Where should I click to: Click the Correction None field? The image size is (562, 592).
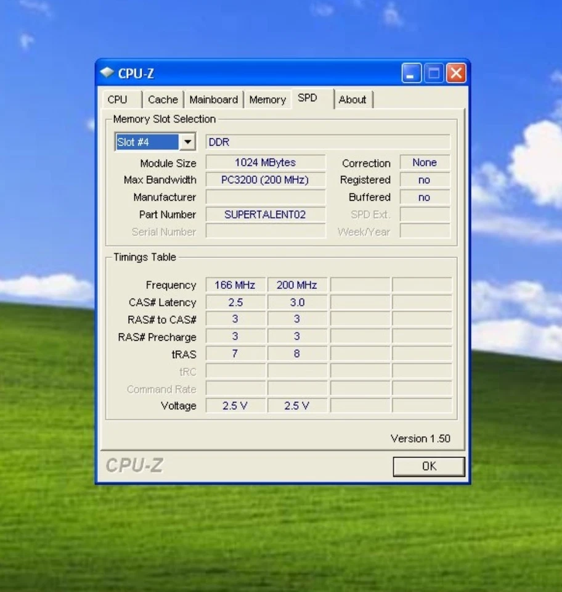[x=425, y=163]
